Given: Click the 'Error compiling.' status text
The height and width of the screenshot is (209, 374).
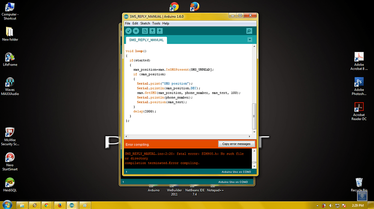Looking at the screenshot, I should (x=137, y=144).
